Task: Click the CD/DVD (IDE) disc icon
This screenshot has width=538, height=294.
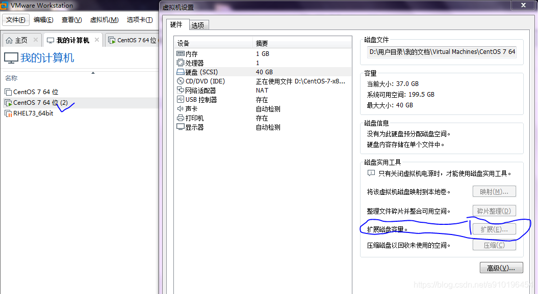Action: (x=180, y=81)
